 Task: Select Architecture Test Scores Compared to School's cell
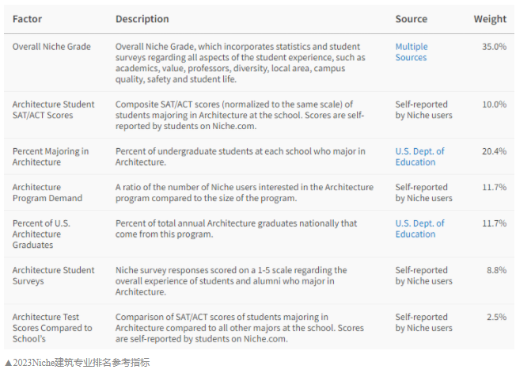click(52, 328)
